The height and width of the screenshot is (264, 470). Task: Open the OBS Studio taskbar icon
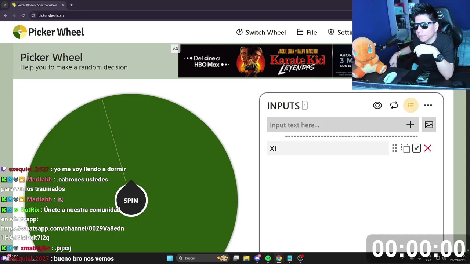300,258
